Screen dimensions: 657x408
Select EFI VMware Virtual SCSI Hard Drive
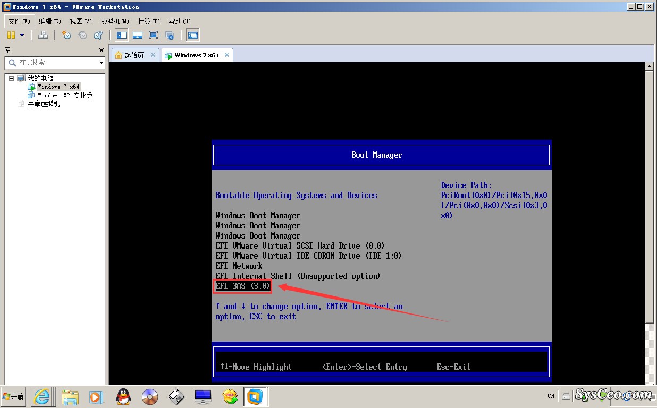click(x=300, y=246)
